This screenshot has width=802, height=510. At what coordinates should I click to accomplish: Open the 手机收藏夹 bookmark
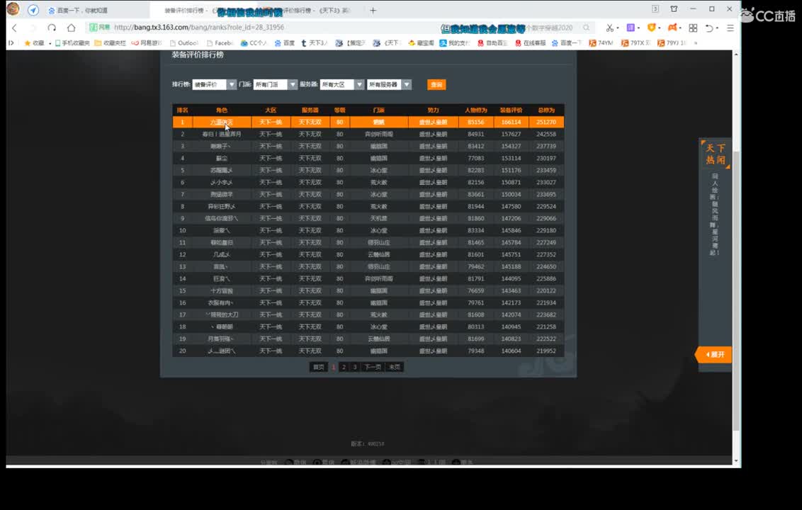[x=72, y=43]
